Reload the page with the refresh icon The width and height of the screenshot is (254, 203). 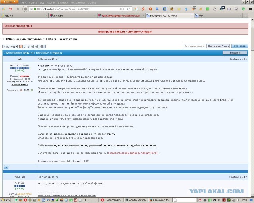[129, 9]
